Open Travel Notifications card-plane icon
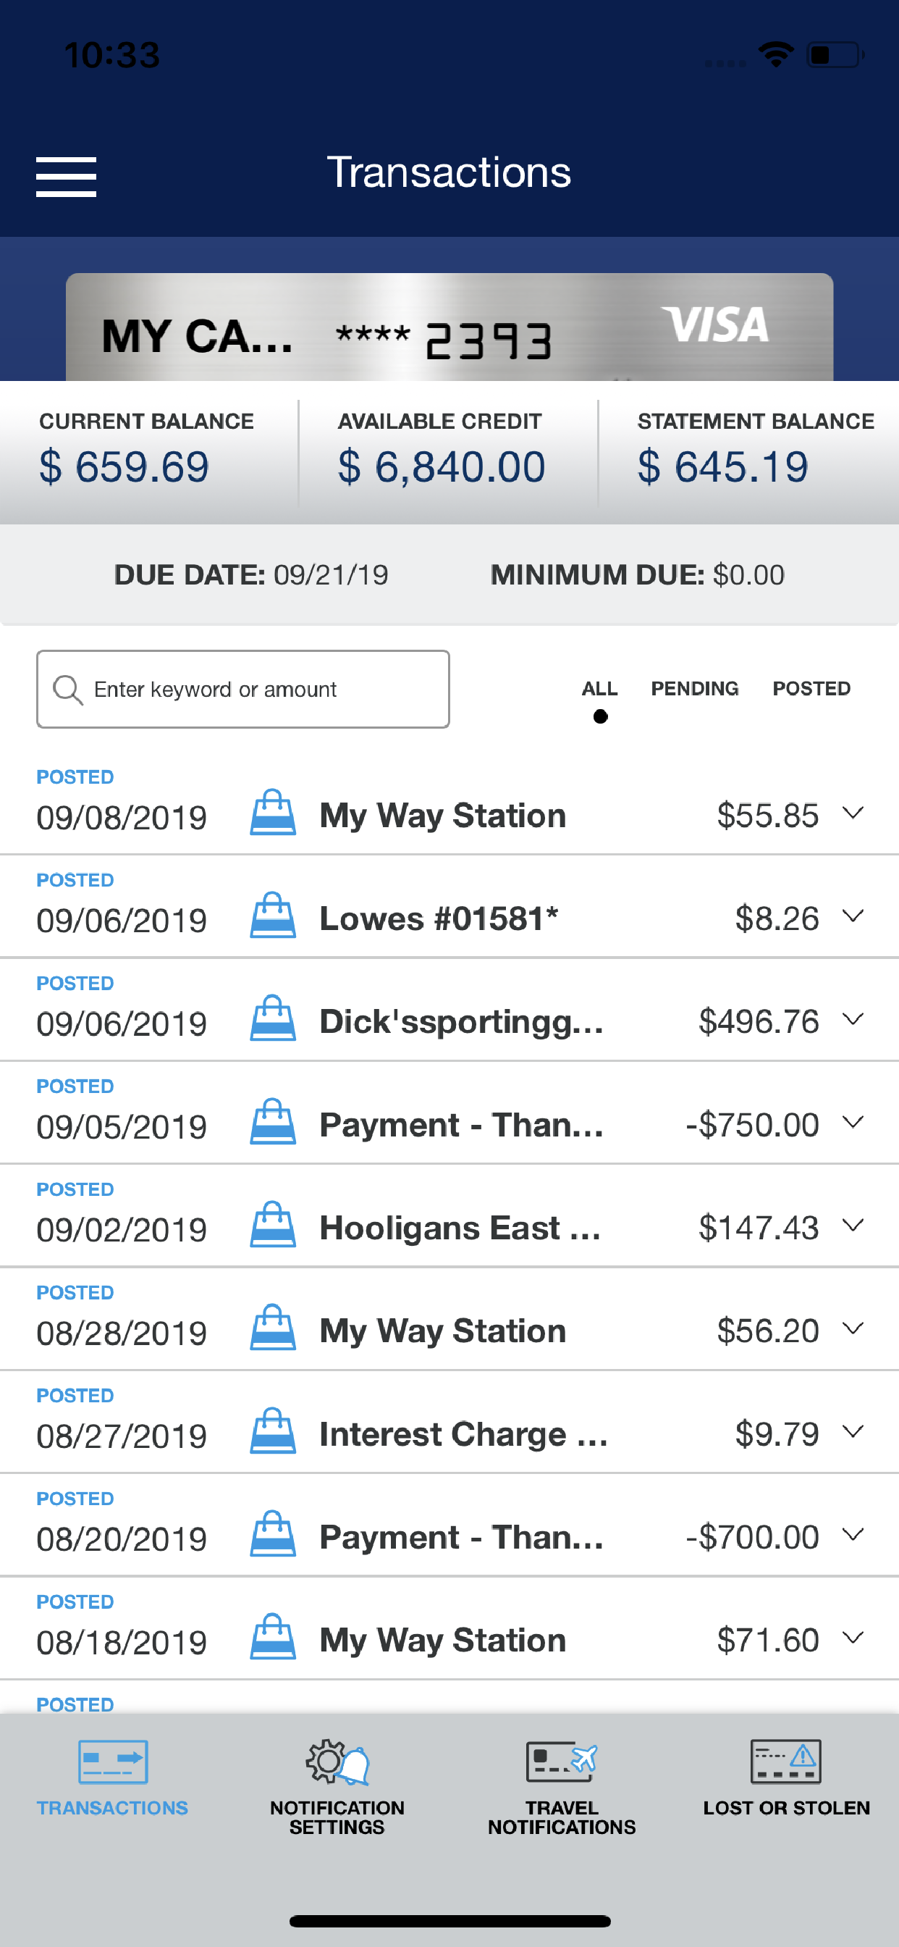 coord(561,1762)
